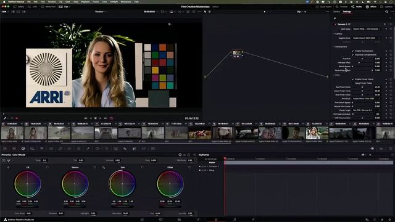This screenshot has width=395, height=222.
Task: Open the Motion Effects palette
Action: tap(51, 149)
